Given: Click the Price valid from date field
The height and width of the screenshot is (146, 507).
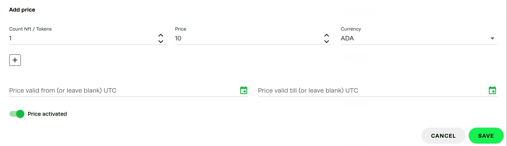Looking at the screenshot, I should point(122,91).
